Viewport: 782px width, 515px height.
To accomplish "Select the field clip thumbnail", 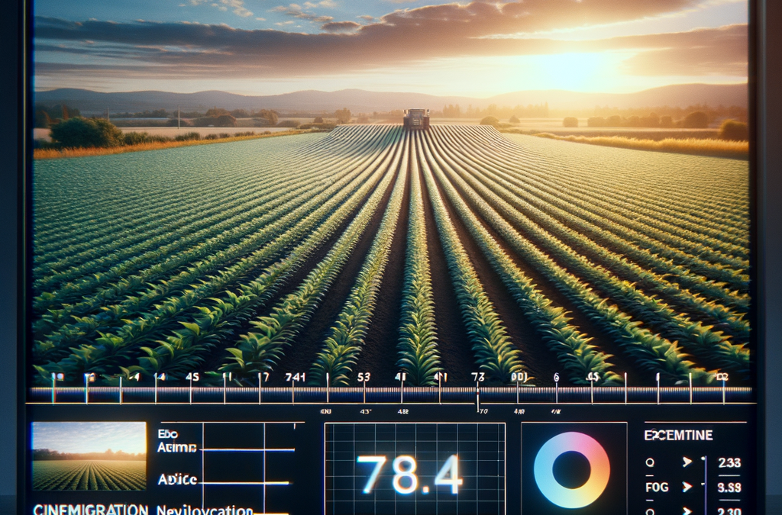I will 89,456.
